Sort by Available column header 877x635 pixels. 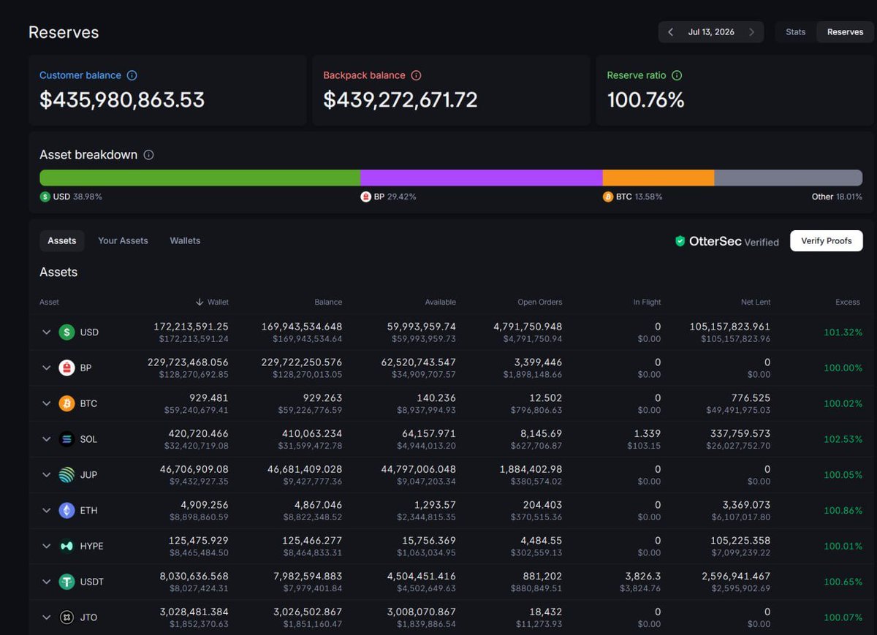click(x=441, y=302)
